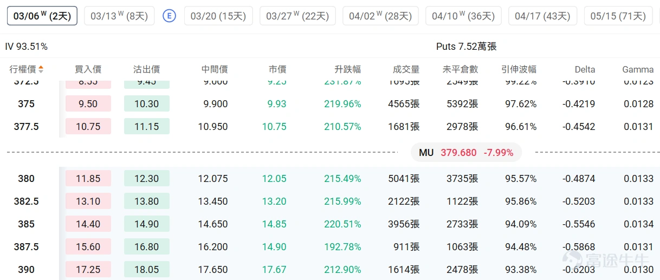This screenshot has height=280, width=660.
Task: Sort by 行權價 using the sort arrows
Action: pos(41,69)
